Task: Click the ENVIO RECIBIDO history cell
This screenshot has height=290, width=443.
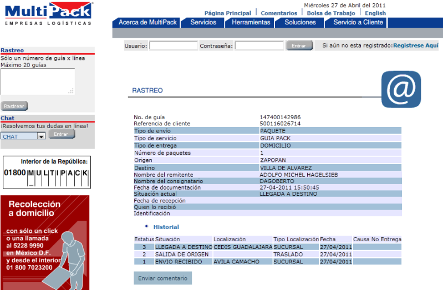Action: 184,262
